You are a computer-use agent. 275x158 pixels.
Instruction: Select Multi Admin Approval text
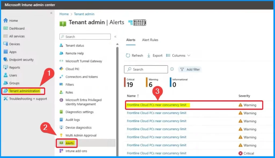click(x=81, y=135)
